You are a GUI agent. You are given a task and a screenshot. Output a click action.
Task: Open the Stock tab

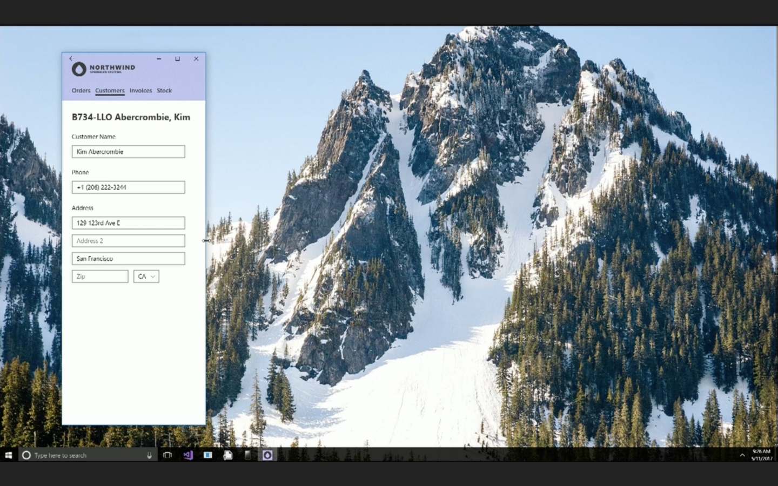(164, 91)
